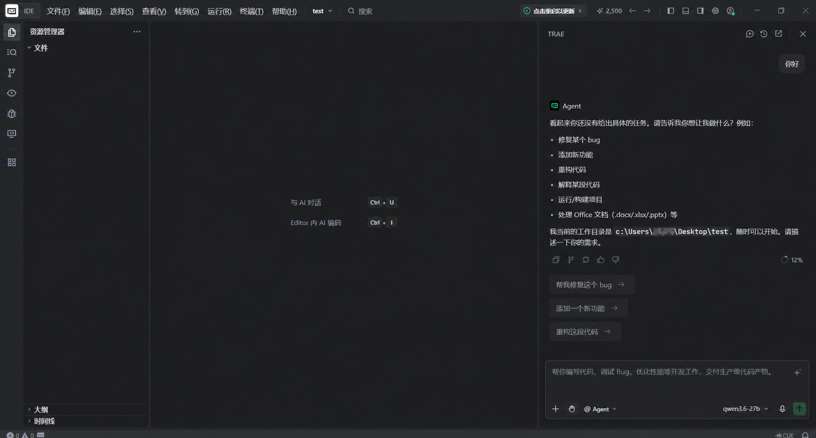The height and width of the screenshot is (438, 816).
Task: Open the 运行(R) menu
Action: point(219,11)
